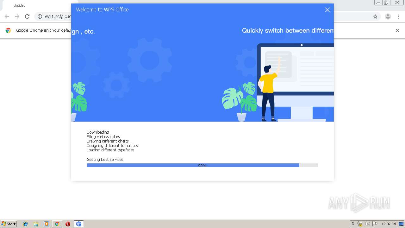
Task: Click the Show desktop button
Action: pyautogui.click(x=402, y=224)
